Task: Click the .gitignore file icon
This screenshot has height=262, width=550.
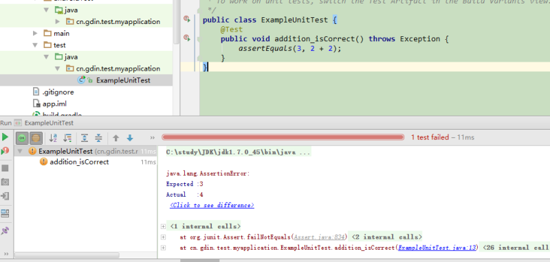Action: click(36, 92)
